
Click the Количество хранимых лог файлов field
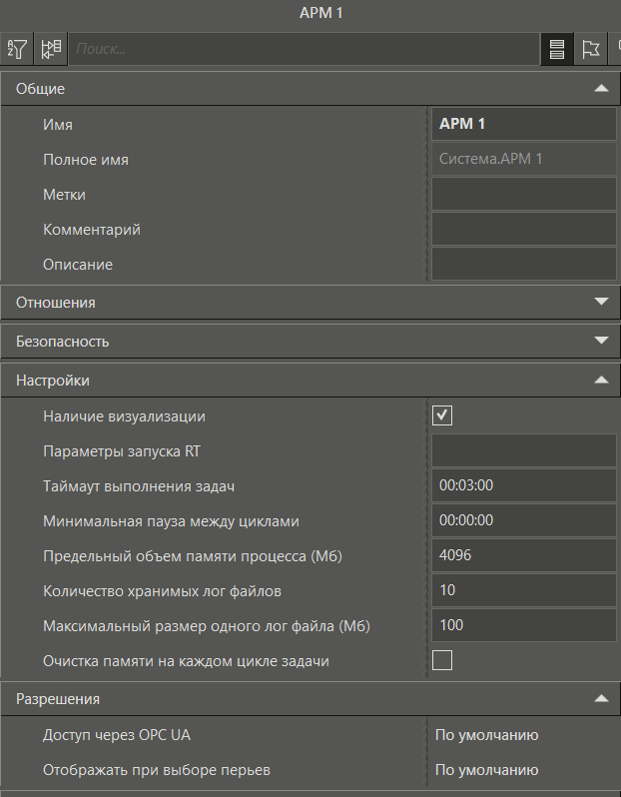[x=524, y=590]
